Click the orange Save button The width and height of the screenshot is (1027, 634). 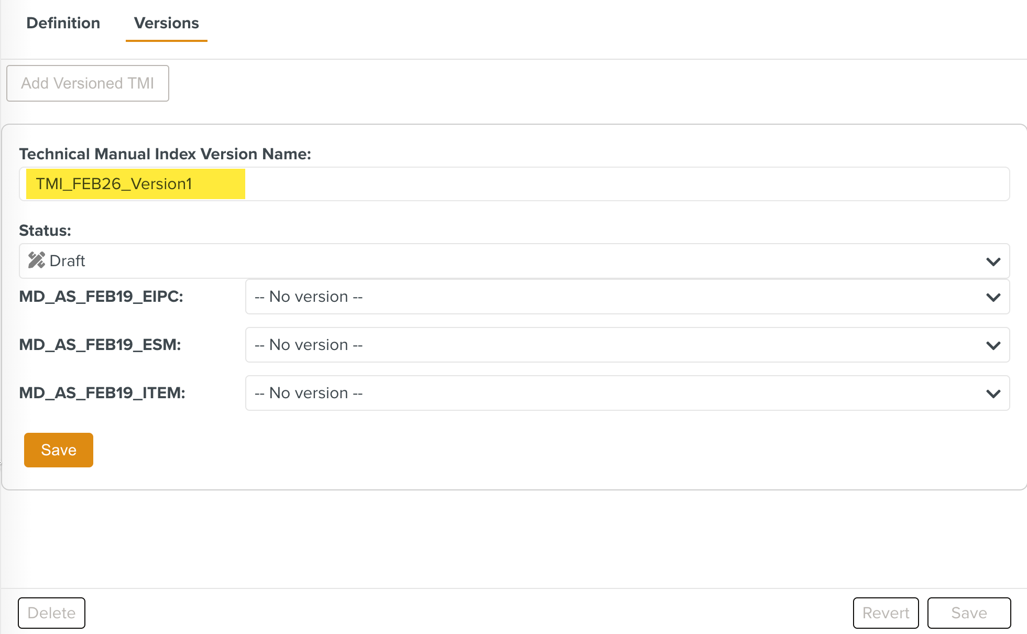[58, 450]
